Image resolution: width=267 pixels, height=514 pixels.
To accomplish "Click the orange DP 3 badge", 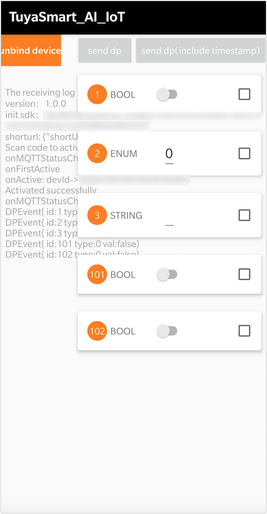I will point(97,216).
